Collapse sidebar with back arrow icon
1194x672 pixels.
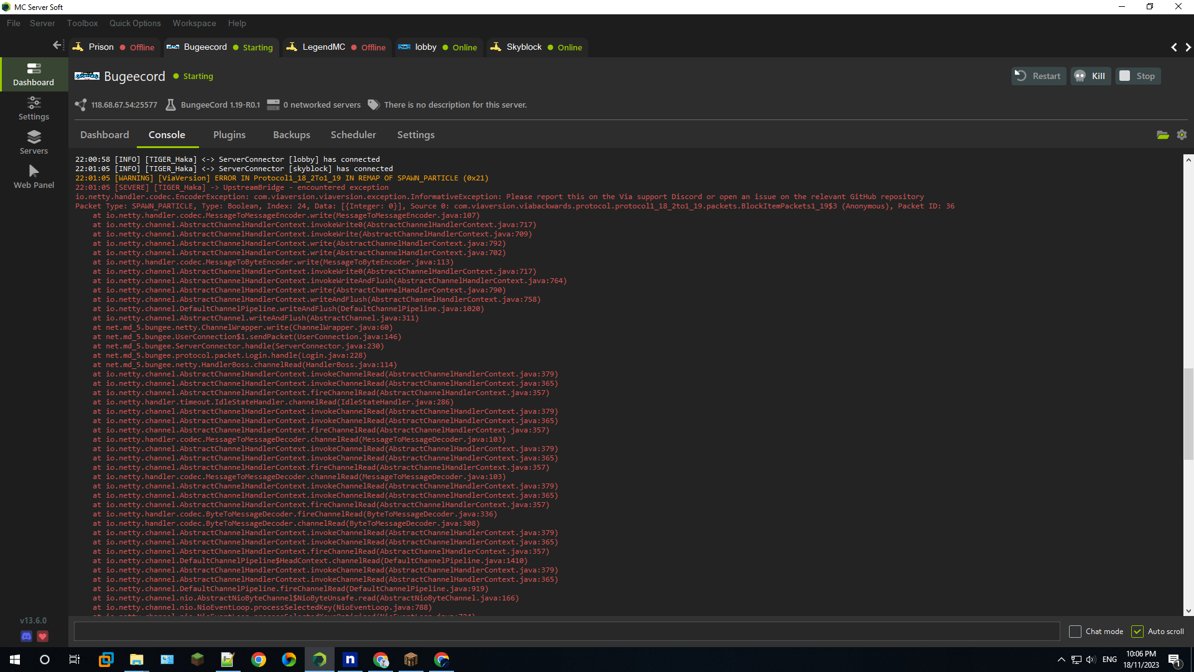[58, 45]
